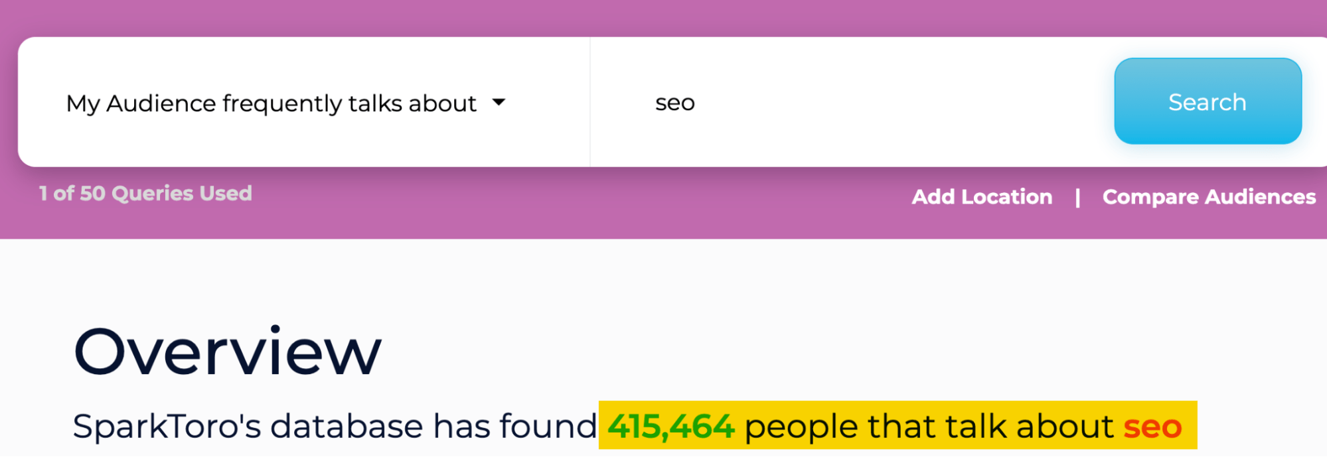The height and width of the screenshot is (457, 1327).
Task: Click the "1 of 50 Queries Used" counter
Action: click(x=145, y=193)
